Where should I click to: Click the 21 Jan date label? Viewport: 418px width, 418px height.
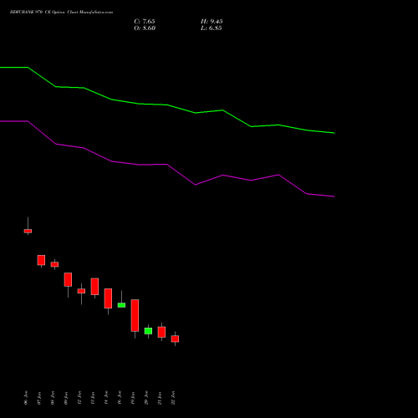(x=160, y=398)
